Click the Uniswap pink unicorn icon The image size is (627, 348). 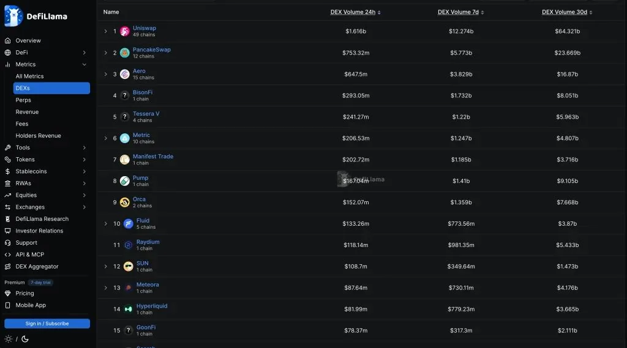(x=125, y=31)
